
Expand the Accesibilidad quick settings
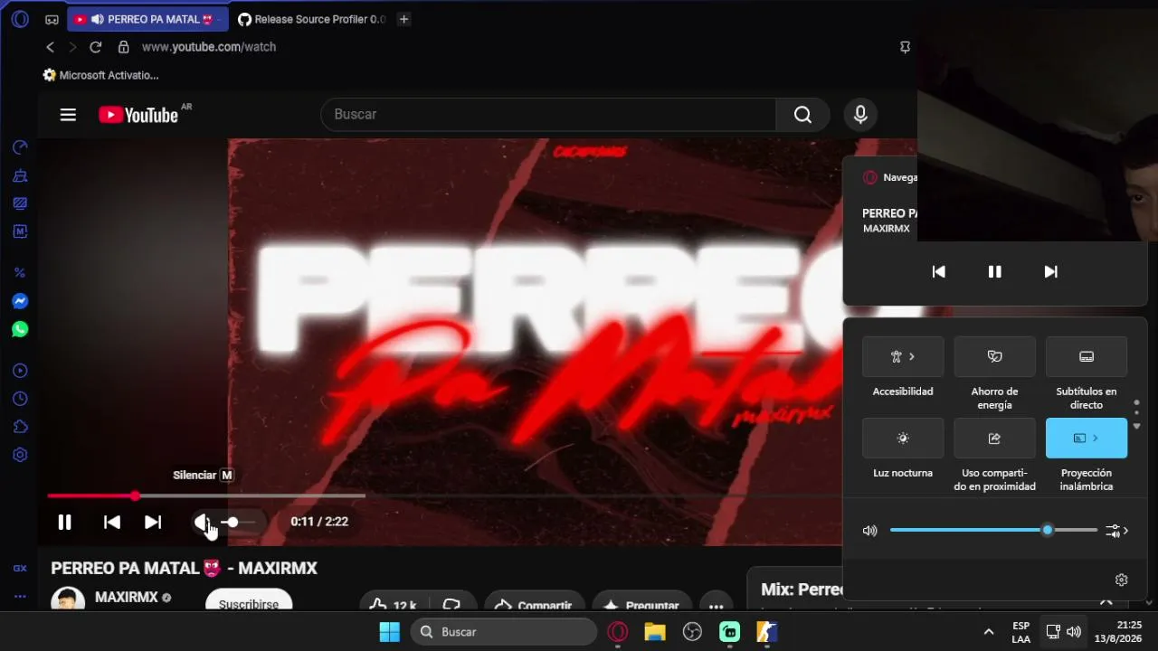click(903, 356)
